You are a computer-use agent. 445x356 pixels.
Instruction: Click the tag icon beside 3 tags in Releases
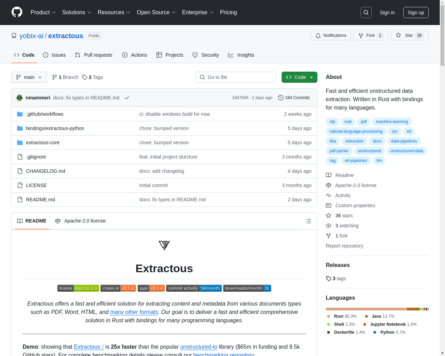329,278
